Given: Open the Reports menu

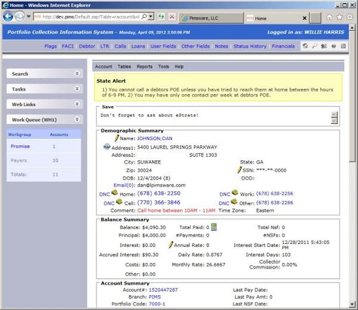Looking at the screenshot, I should [145, 67].
